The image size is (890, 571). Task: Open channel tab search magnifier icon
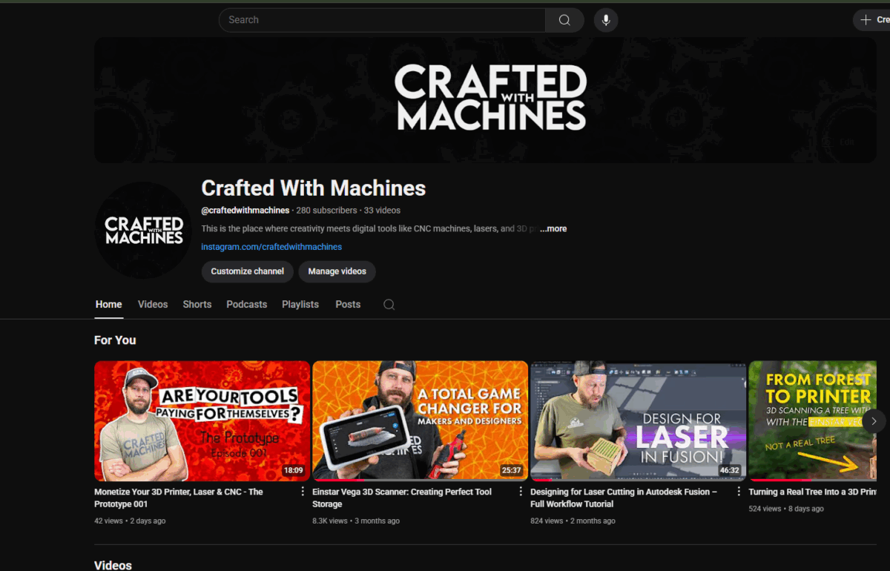(x=389, y=305)
